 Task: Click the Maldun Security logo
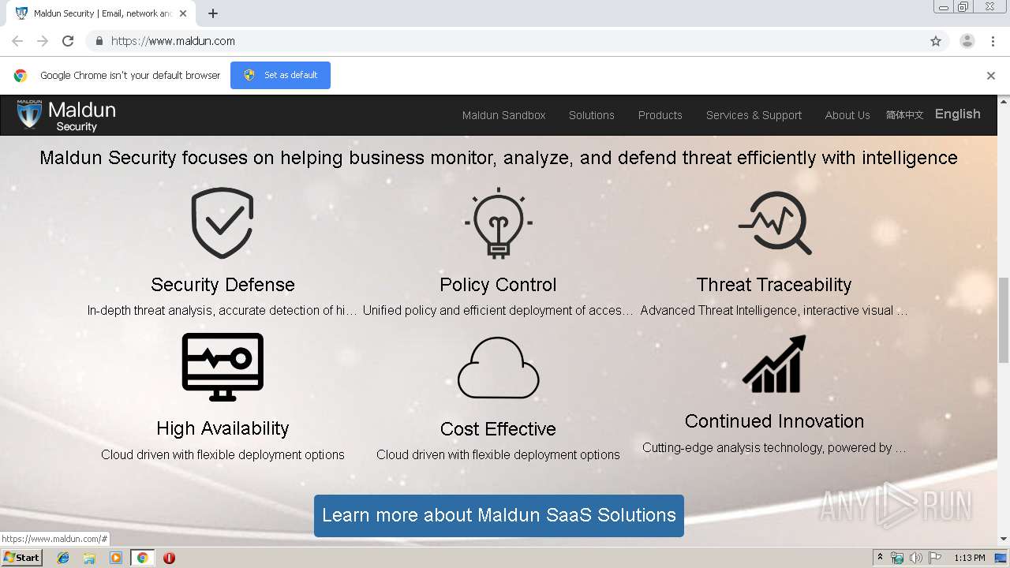tap(66, 115)
